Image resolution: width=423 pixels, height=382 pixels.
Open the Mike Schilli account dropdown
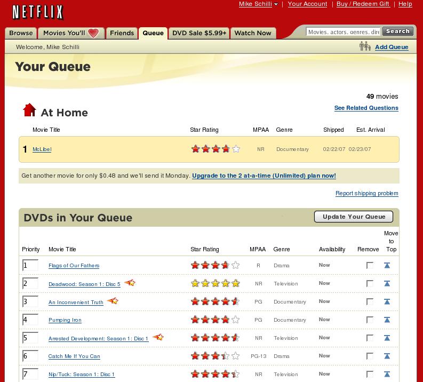pos(258,4)
